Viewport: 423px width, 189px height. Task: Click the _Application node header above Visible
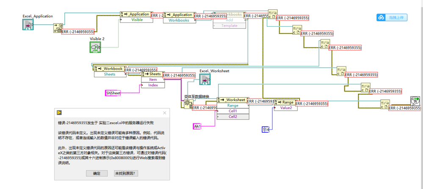point(136,14)
